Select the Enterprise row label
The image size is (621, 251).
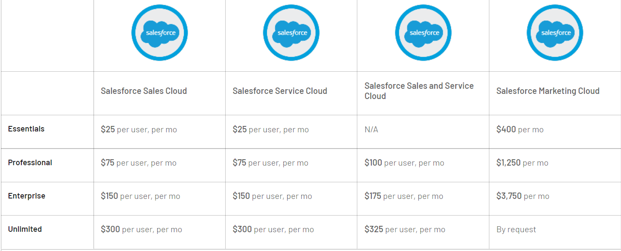pos(26,196)
